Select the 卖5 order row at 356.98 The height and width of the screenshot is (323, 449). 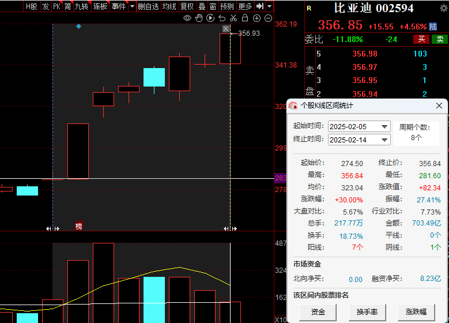376,54
